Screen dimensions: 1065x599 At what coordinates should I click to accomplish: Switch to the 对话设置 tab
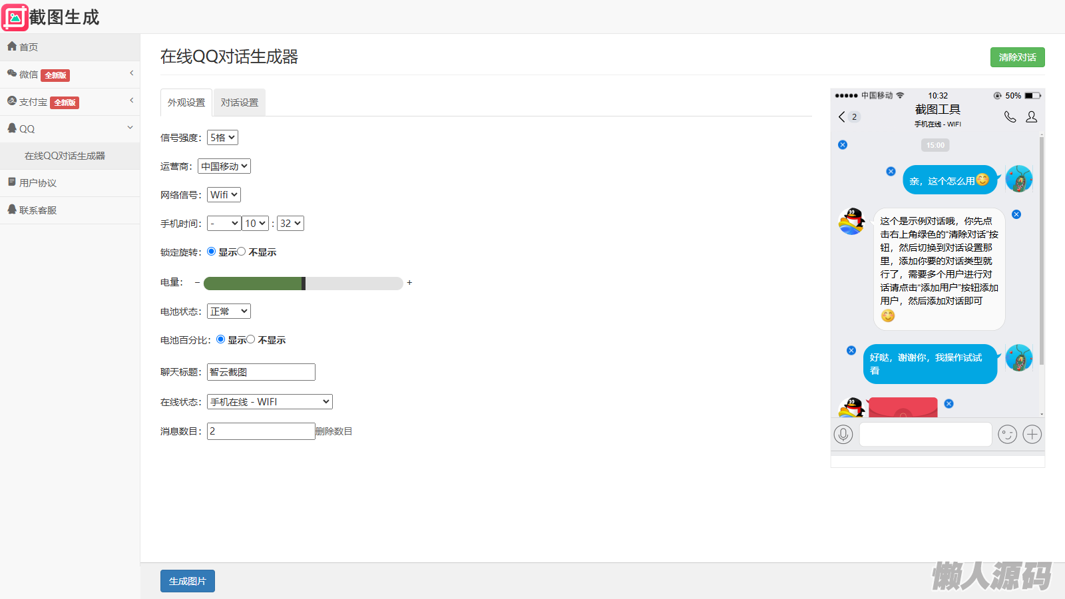tap(240, 102)
